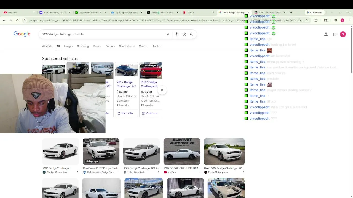Image resolution: width=353 pixels, height=198 pixels.
Task: Open the Exotic Motorsports Challenger SR thumbnail
Action: [x=224, y=152]
